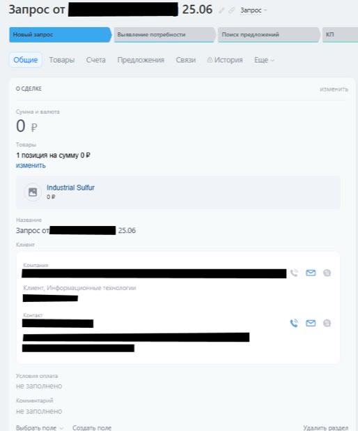358x431 pixels.
Task: Click the Industrial Sulfur product image placeholder
Action: pyautogui.click(x=33, y=192)
